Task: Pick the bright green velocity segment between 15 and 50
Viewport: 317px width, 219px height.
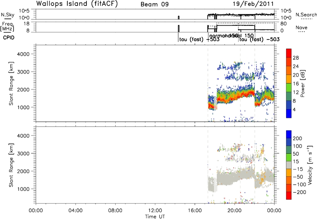Action: 289,157
